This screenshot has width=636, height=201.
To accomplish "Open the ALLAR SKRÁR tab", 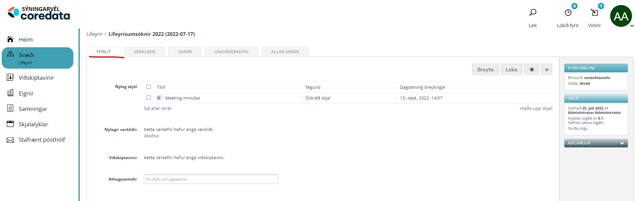I will pos(285,52).
